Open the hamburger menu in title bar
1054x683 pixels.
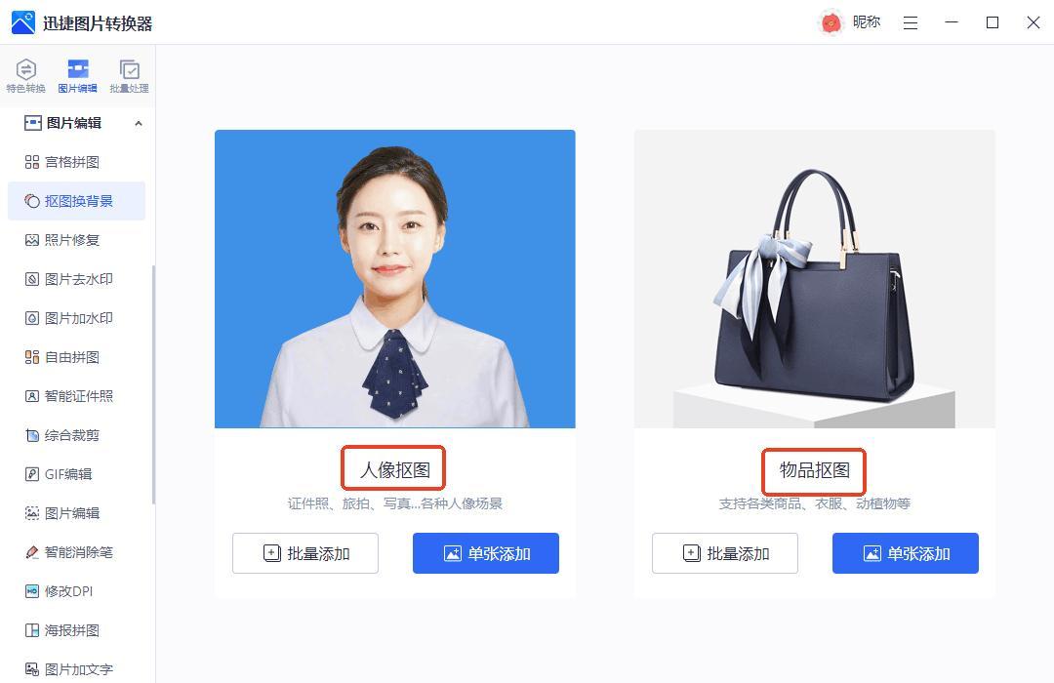coord(911,22)
